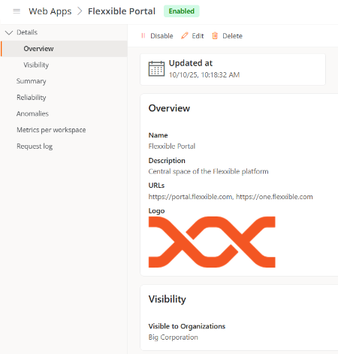Click the Enabled status badge
The image size is (338, 354).
point(182,11)
